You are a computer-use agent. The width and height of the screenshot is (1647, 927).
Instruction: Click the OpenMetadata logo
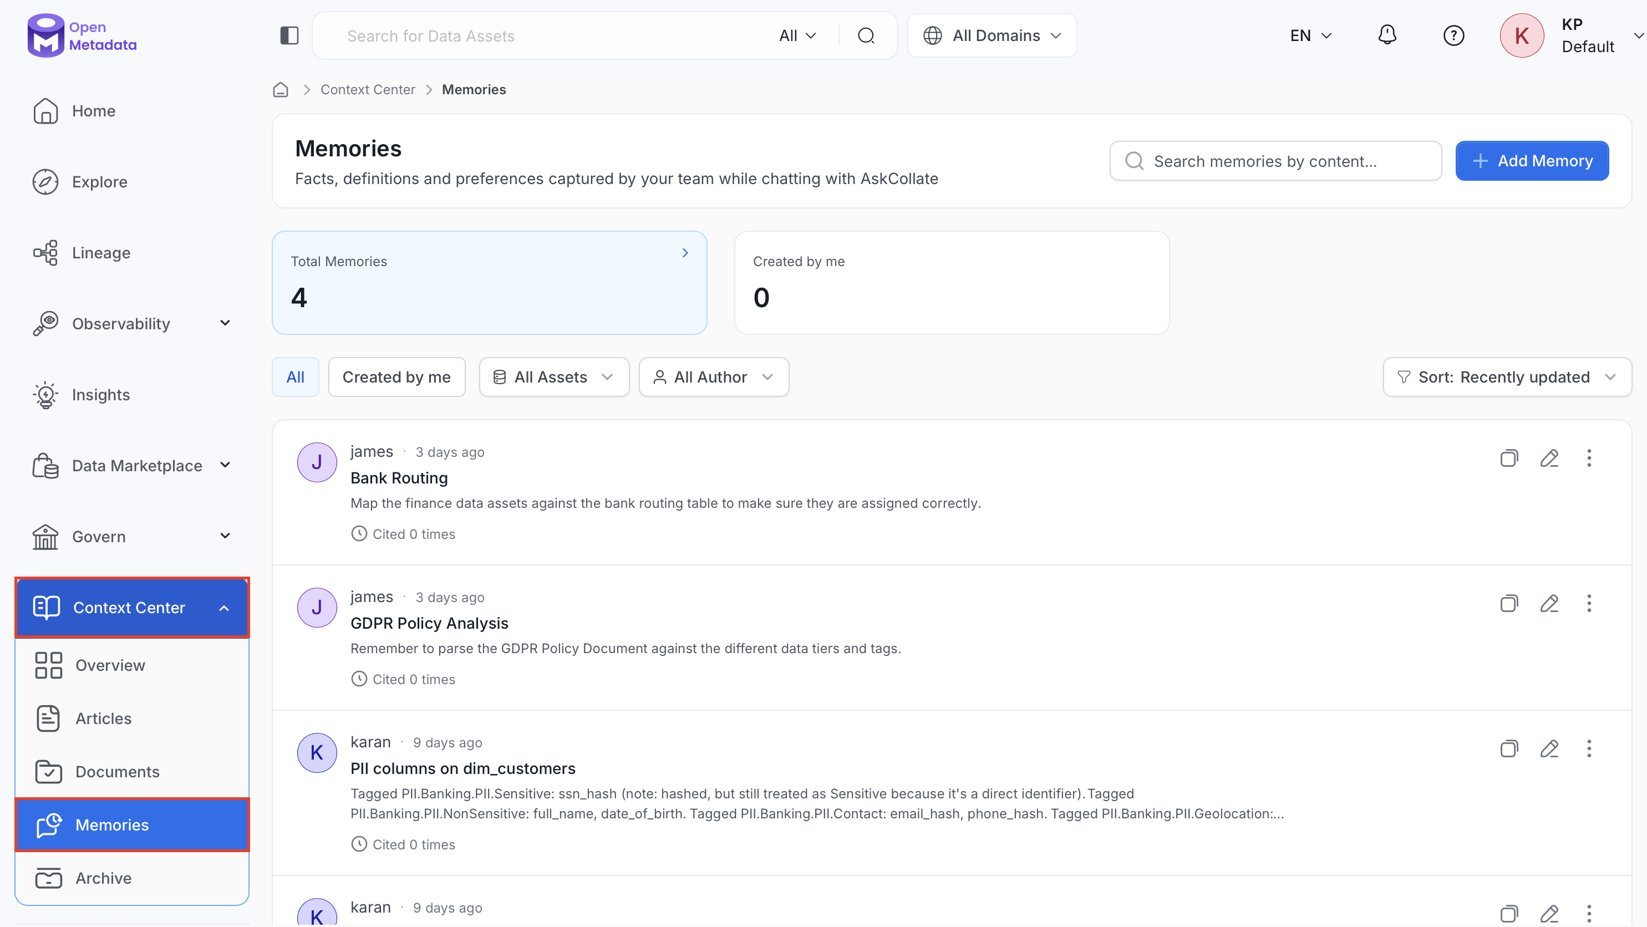pyautogui.click(x=82, y=36)
